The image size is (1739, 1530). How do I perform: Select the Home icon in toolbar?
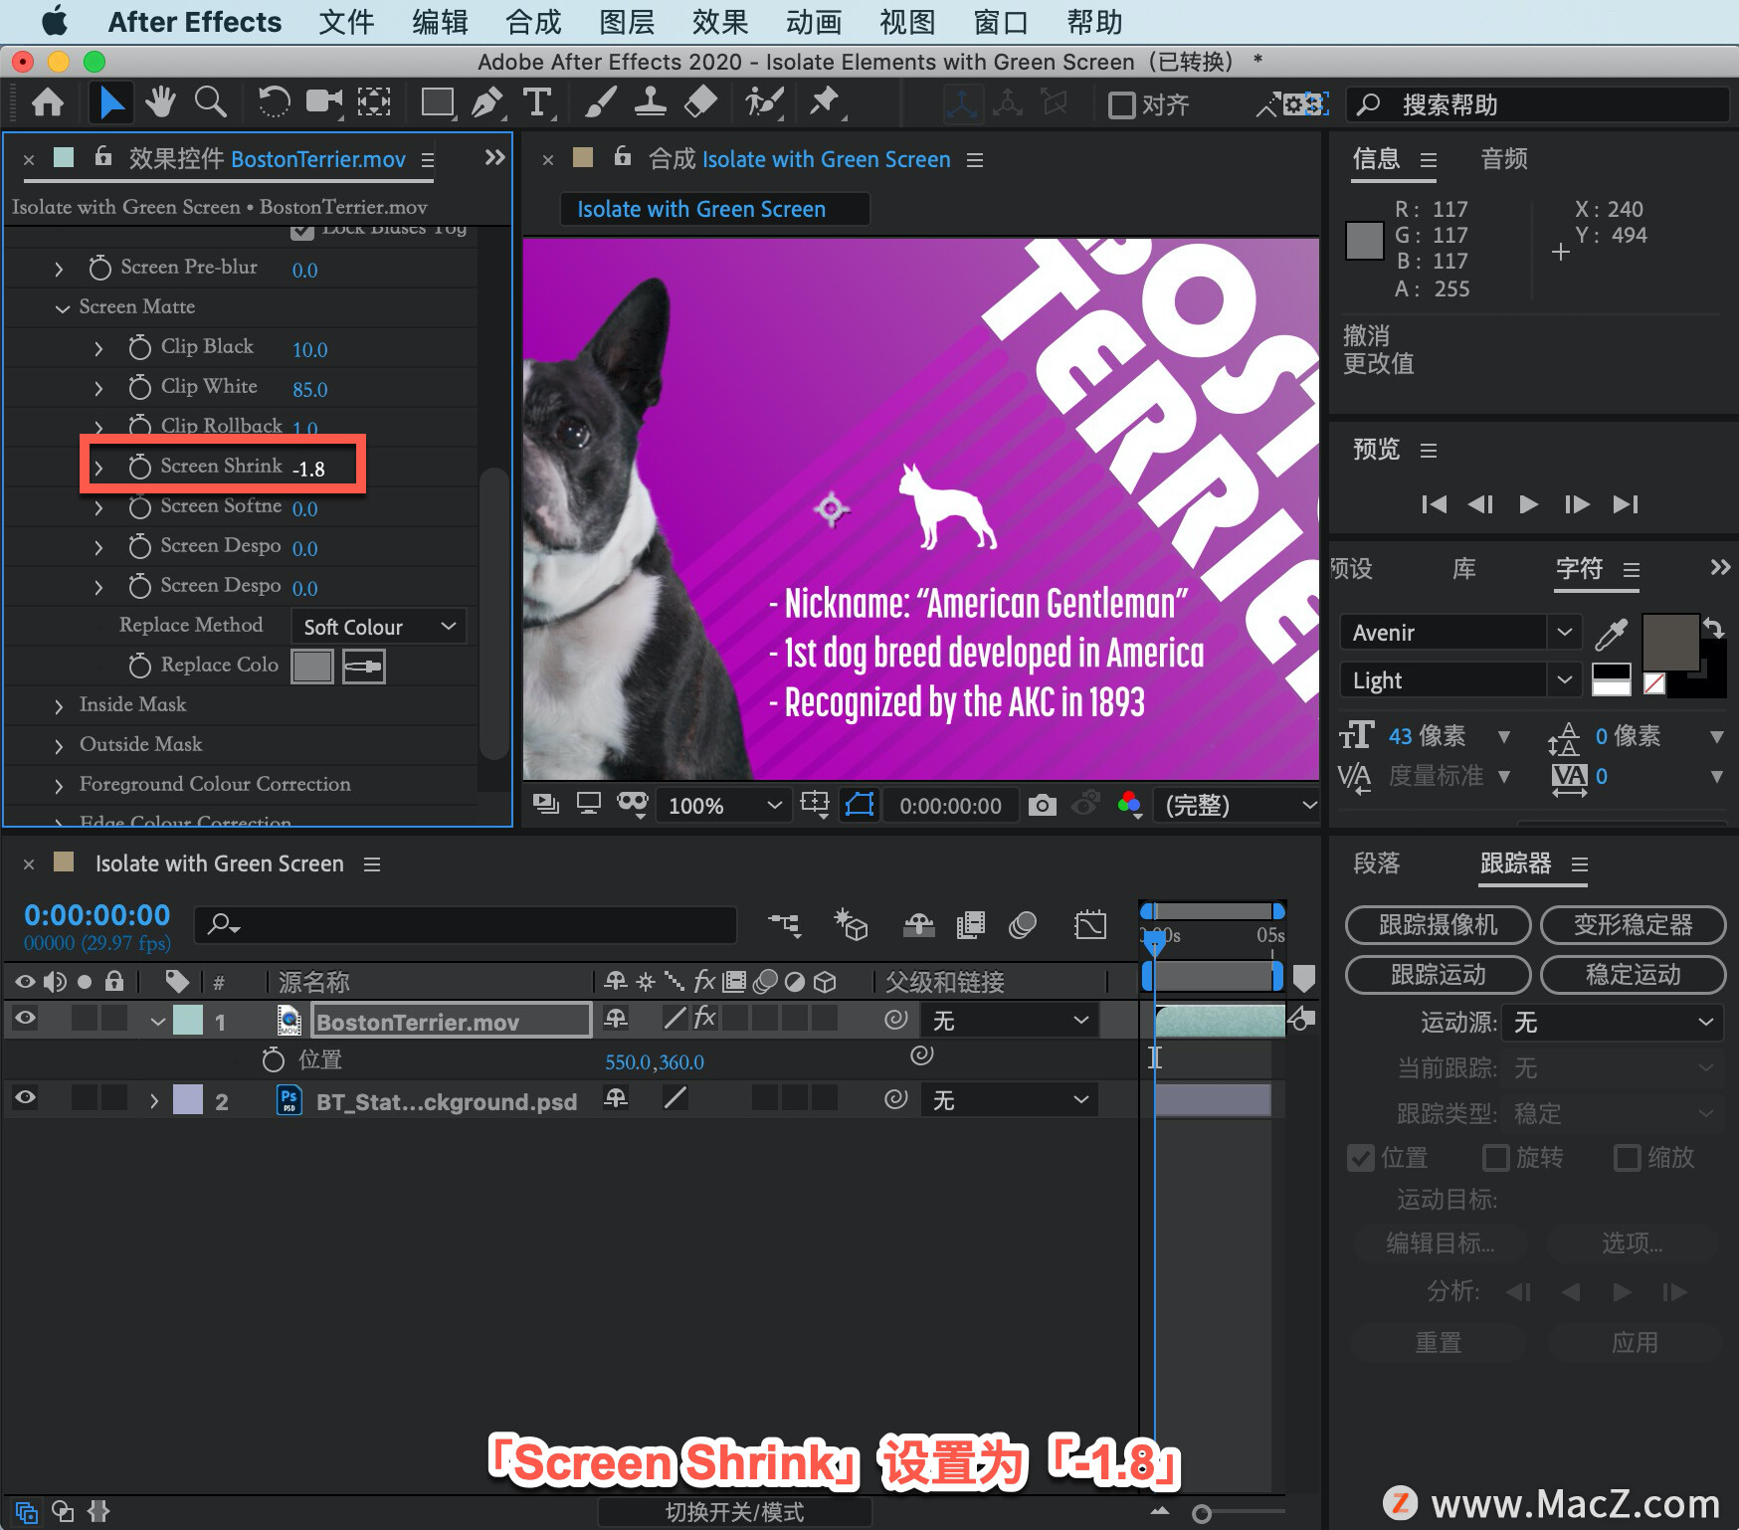pos(48,103)
